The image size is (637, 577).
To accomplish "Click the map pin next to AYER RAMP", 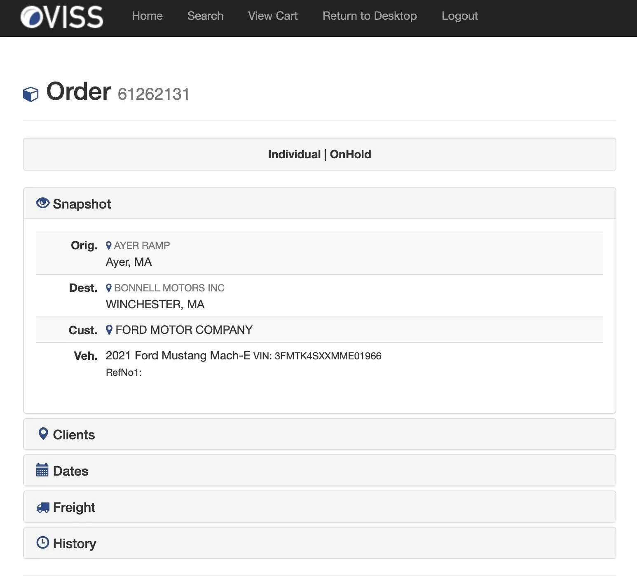I will 109,246.
